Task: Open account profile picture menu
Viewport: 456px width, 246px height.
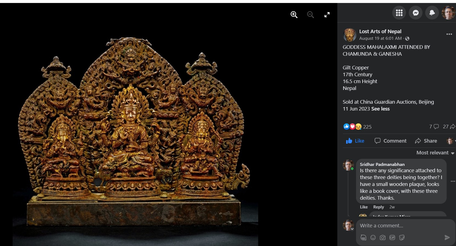Action: click(448, 13)
